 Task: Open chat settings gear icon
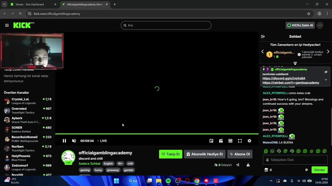click(x=307, y=170)
